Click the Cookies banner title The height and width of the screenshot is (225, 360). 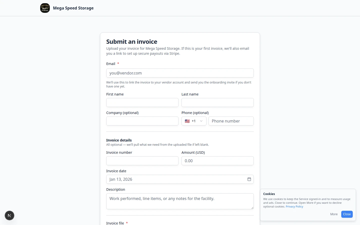(x=269, y=194)
